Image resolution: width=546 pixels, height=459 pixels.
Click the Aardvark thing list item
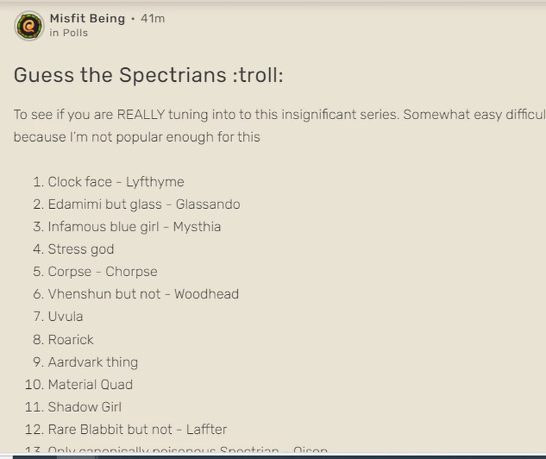pyautogui.click(x=93, y=361)
